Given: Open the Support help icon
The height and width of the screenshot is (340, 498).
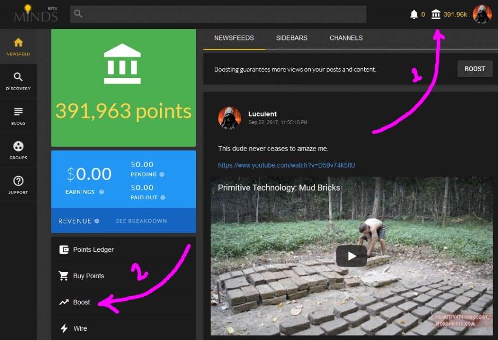Looking at the screenshot, I should point(18,185).
